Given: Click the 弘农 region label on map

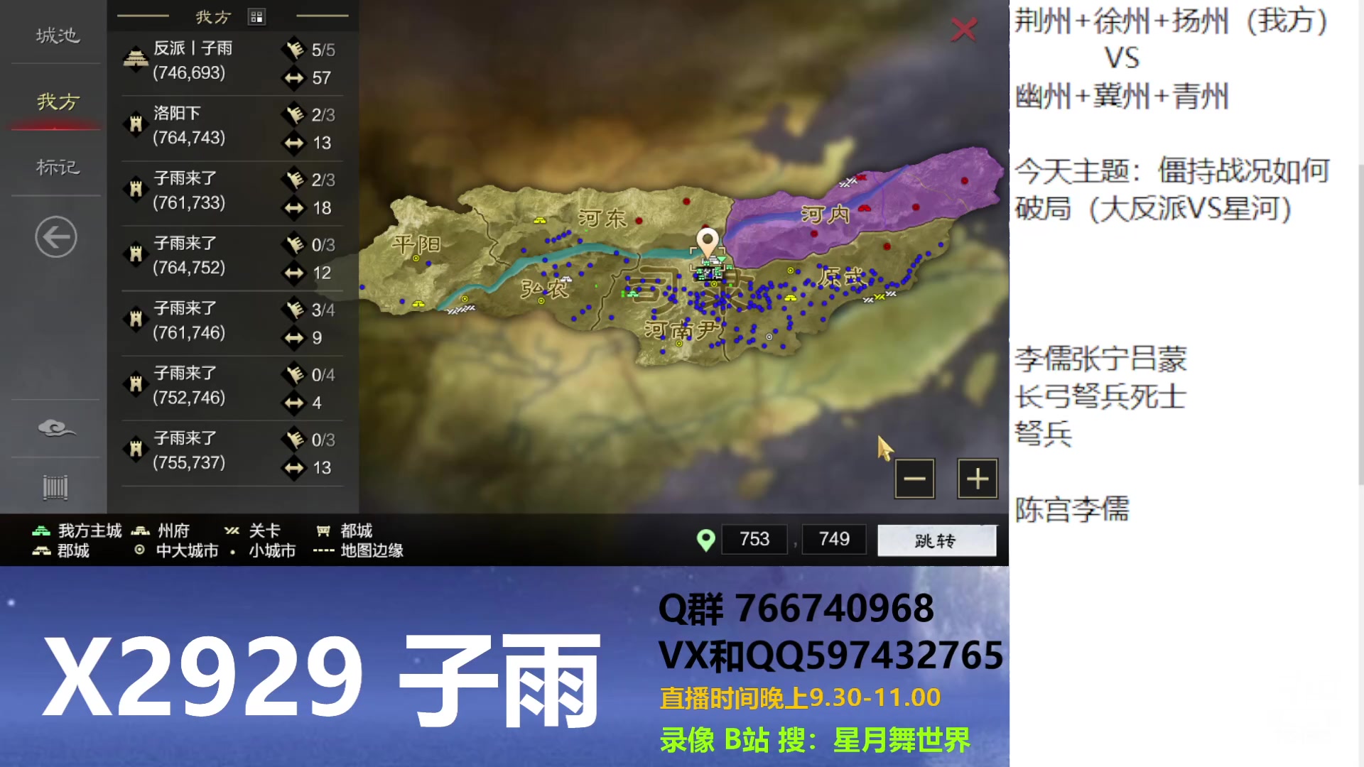Looking at the screenshot, I should tap(544, 289).
